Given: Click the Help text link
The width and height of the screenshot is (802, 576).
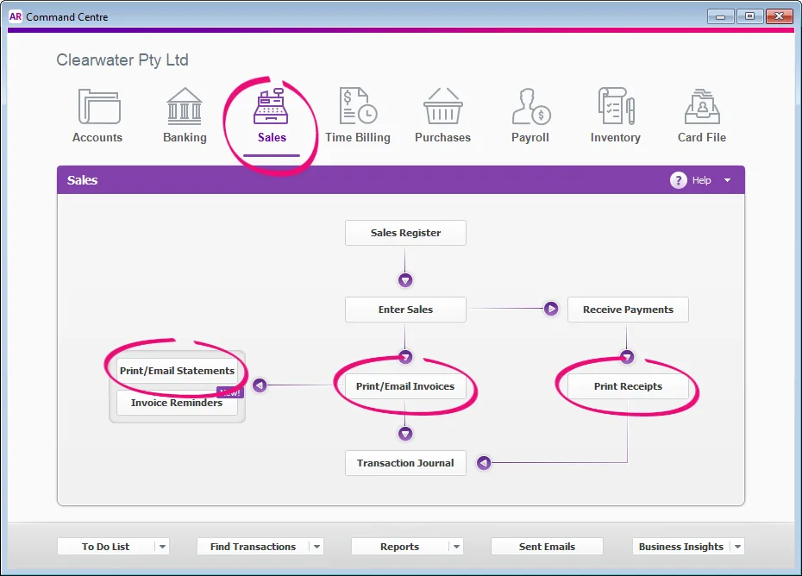Looking at the screenshot, I should (701, 180).
